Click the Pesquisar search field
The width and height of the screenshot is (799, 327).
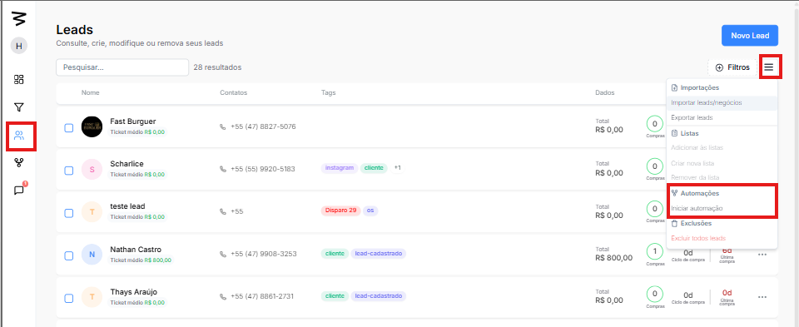122,67
